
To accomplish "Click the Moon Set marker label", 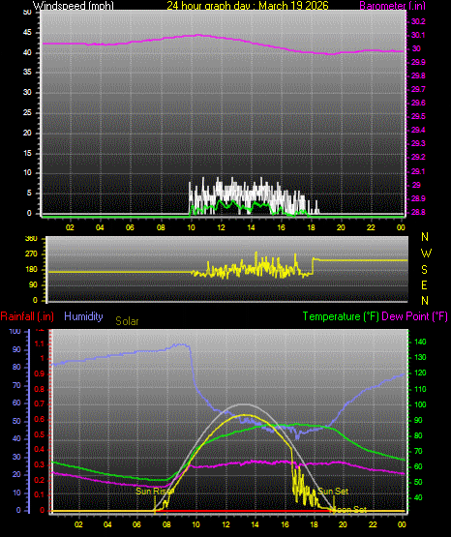I will click(349, 510).
